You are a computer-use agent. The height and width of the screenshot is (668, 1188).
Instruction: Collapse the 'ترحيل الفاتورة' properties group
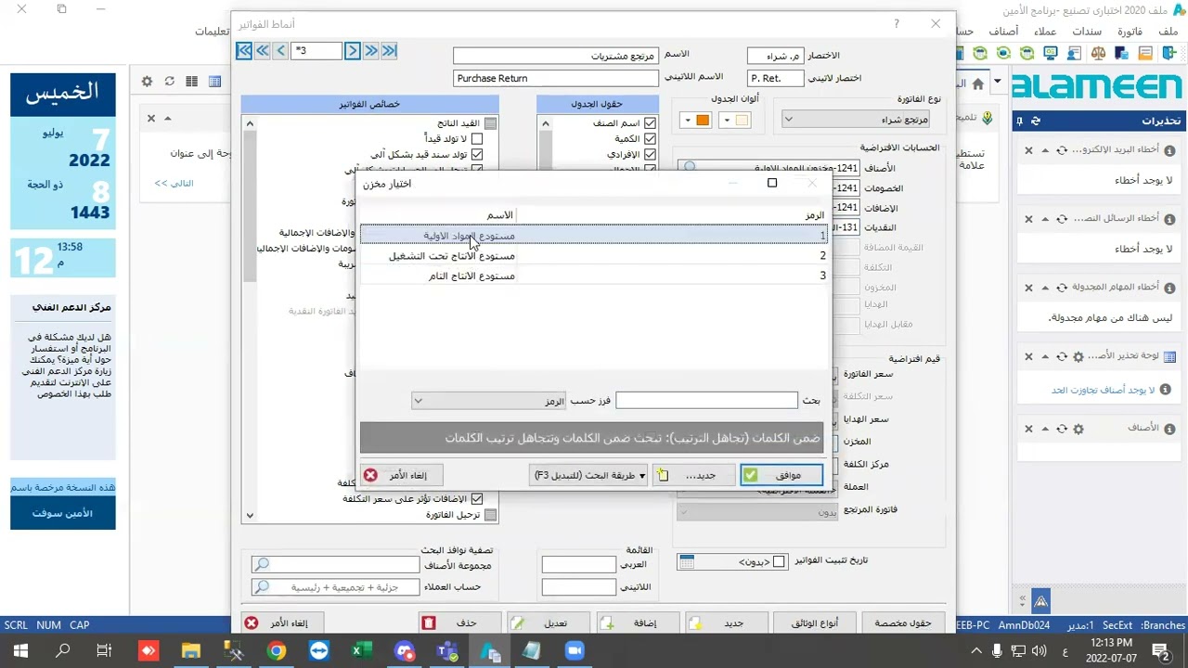point(491,515)
